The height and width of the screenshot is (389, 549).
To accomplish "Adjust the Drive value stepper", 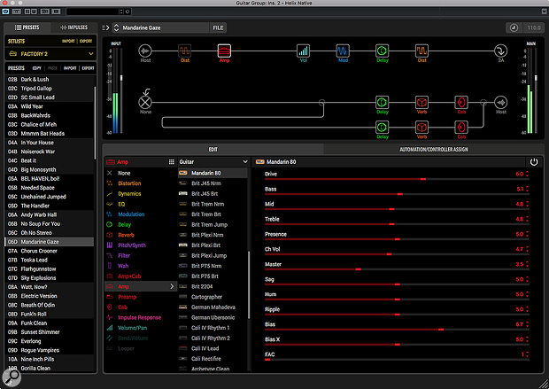I will tap(527, 174).
